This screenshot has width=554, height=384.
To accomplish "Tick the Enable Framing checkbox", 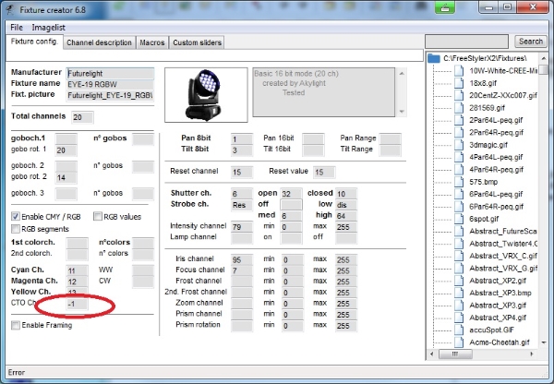I will (x=16, y=325).
